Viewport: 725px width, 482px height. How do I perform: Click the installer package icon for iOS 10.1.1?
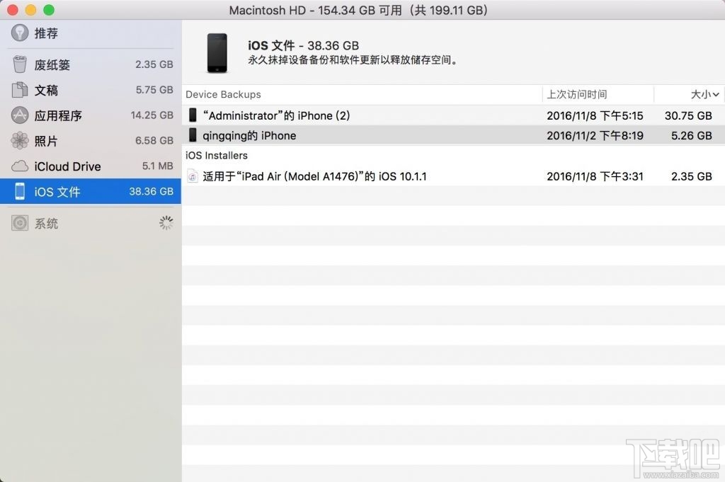(192, 176)
